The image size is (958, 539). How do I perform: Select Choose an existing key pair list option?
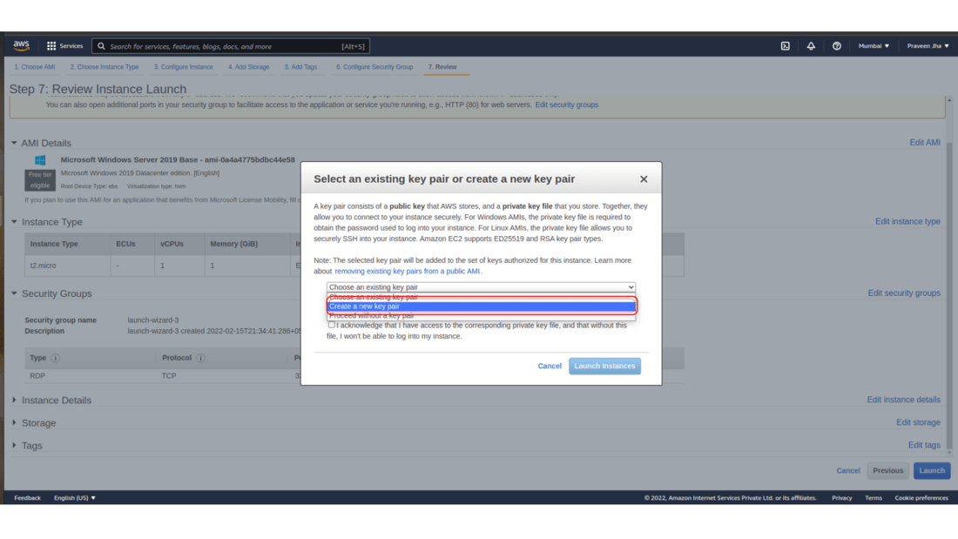tap(481, 297)
